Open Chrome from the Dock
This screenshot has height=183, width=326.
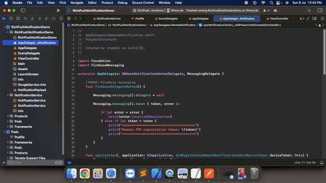(85, 173)
